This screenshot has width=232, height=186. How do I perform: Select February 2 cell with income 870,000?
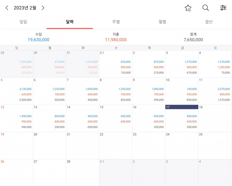[x=149, y=64]
